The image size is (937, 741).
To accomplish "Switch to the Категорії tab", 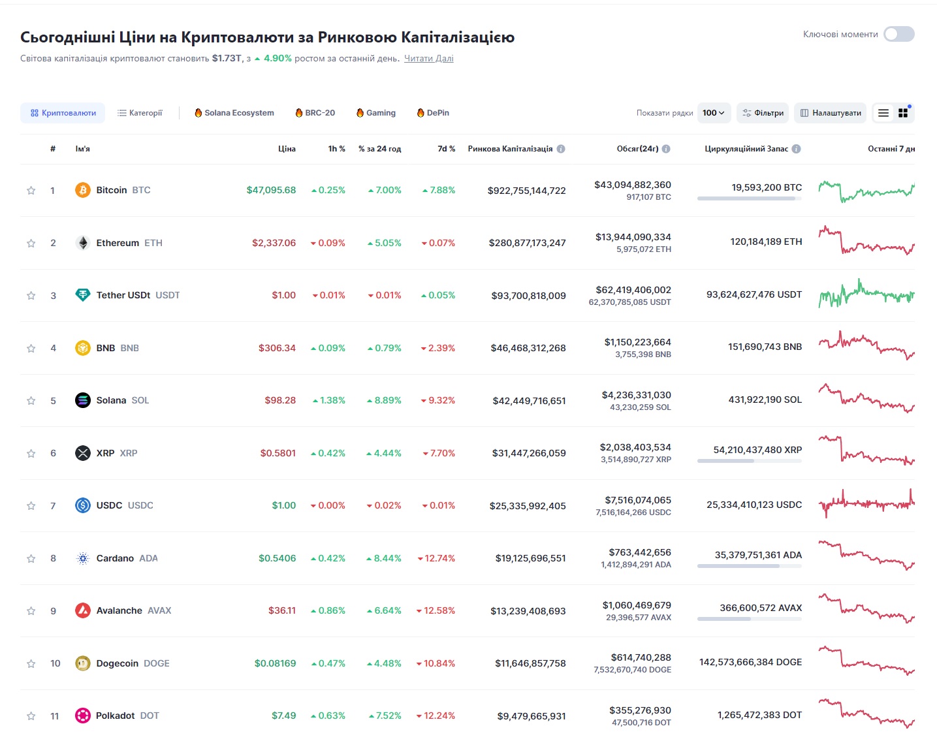I will coord(140,113).
